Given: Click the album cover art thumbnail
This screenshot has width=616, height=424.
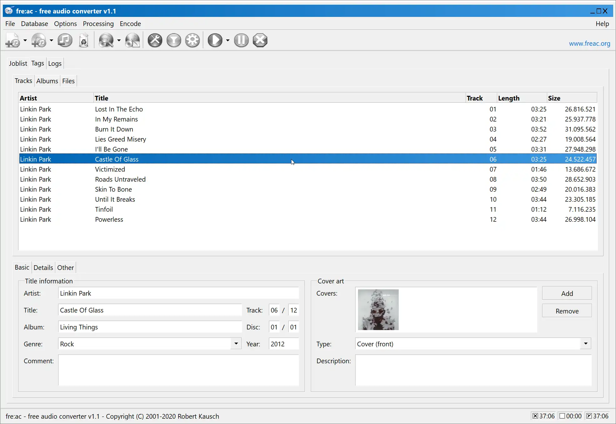Looking at the screenshot, I should pos(378,310).
